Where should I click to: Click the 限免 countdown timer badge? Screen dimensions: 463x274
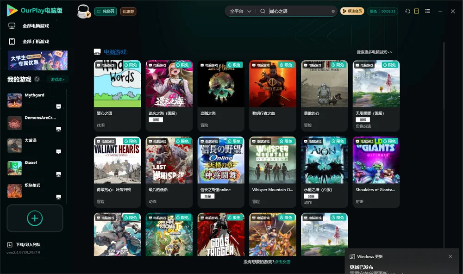(382, 11)
